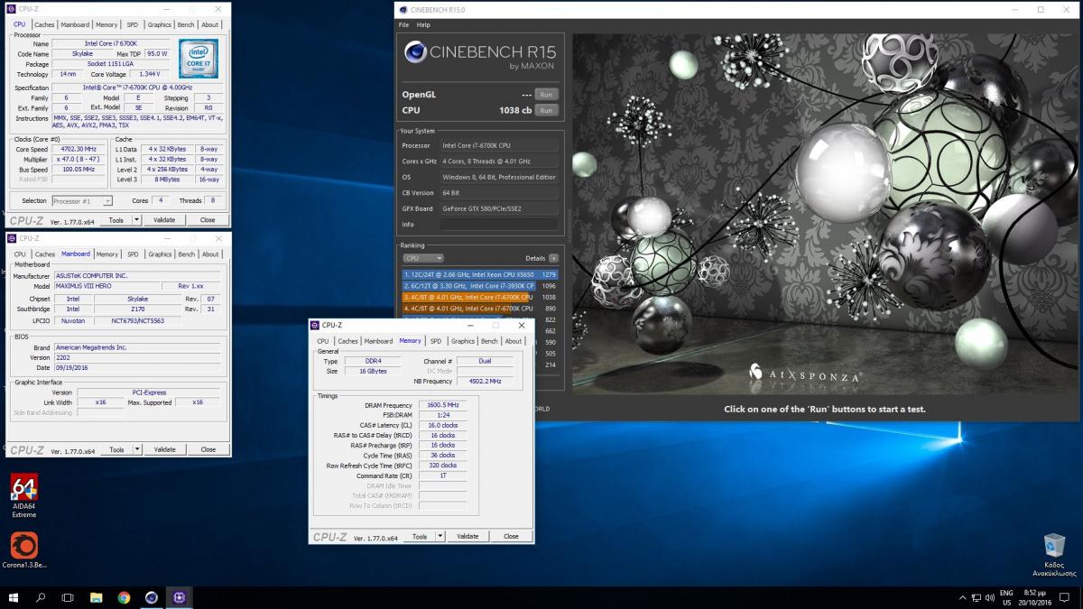Select ranking row Intel Xeon CPU X5650
Viewport: 1083px width, 609px height.
point(480,274)
